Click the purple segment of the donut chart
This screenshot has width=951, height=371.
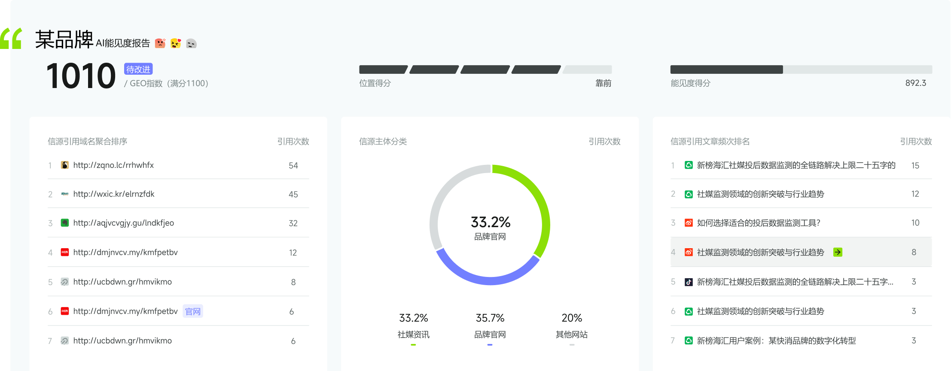(485, 279)
